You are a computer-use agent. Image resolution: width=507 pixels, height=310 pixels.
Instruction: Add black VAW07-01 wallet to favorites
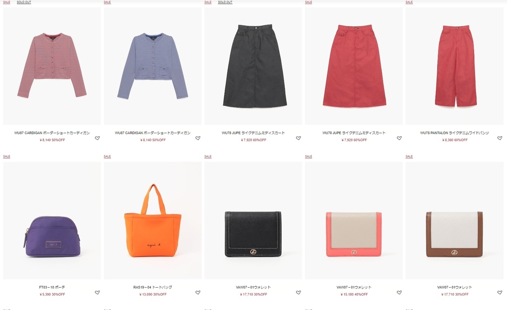point(298,292)
